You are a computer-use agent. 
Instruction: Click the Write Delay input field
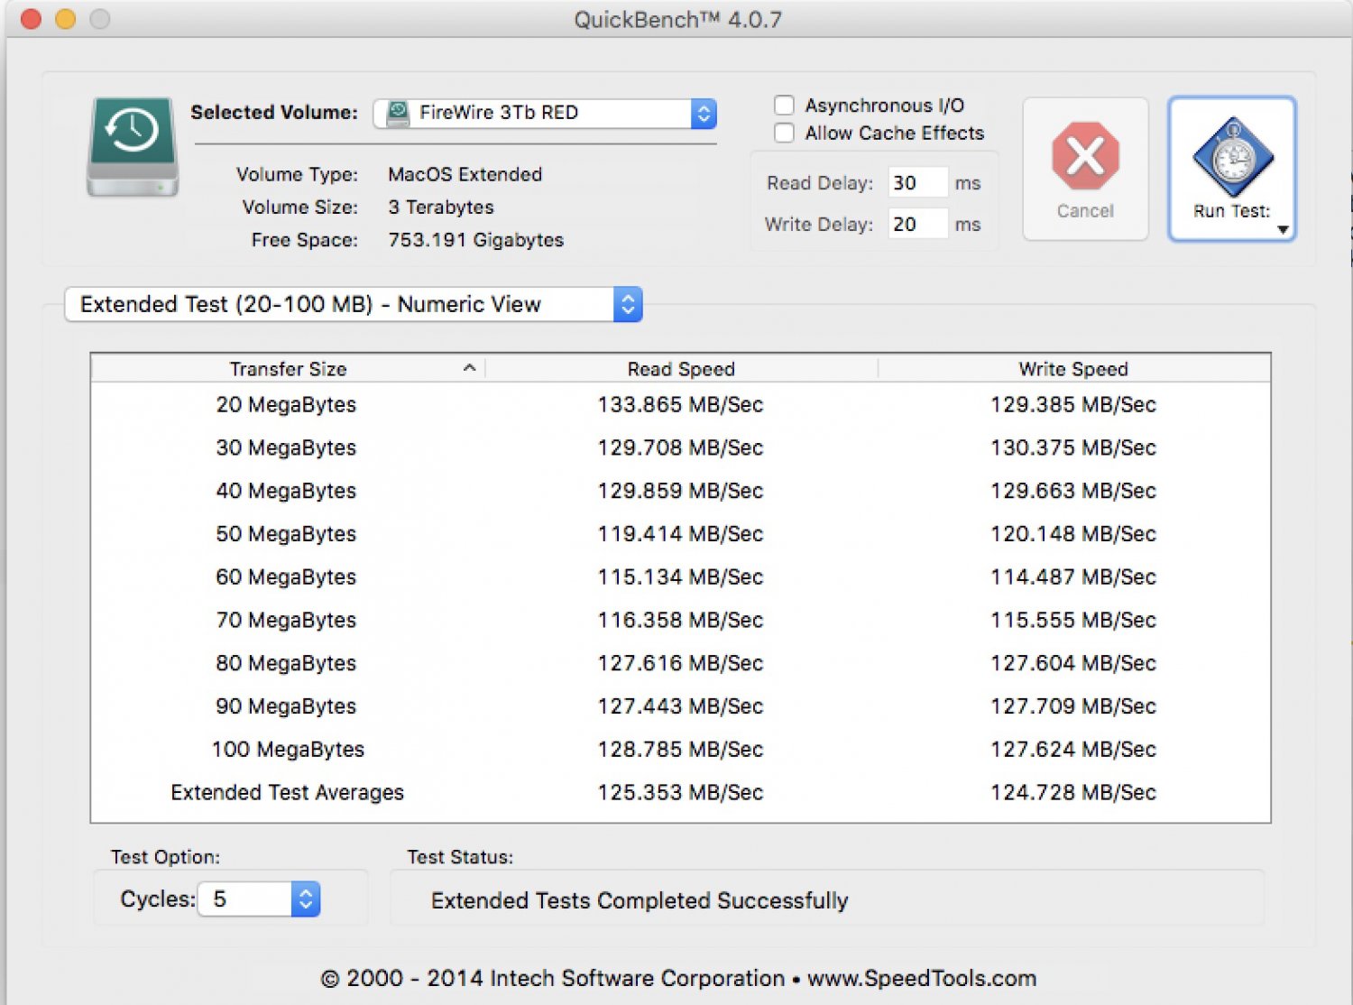point(917,225)
